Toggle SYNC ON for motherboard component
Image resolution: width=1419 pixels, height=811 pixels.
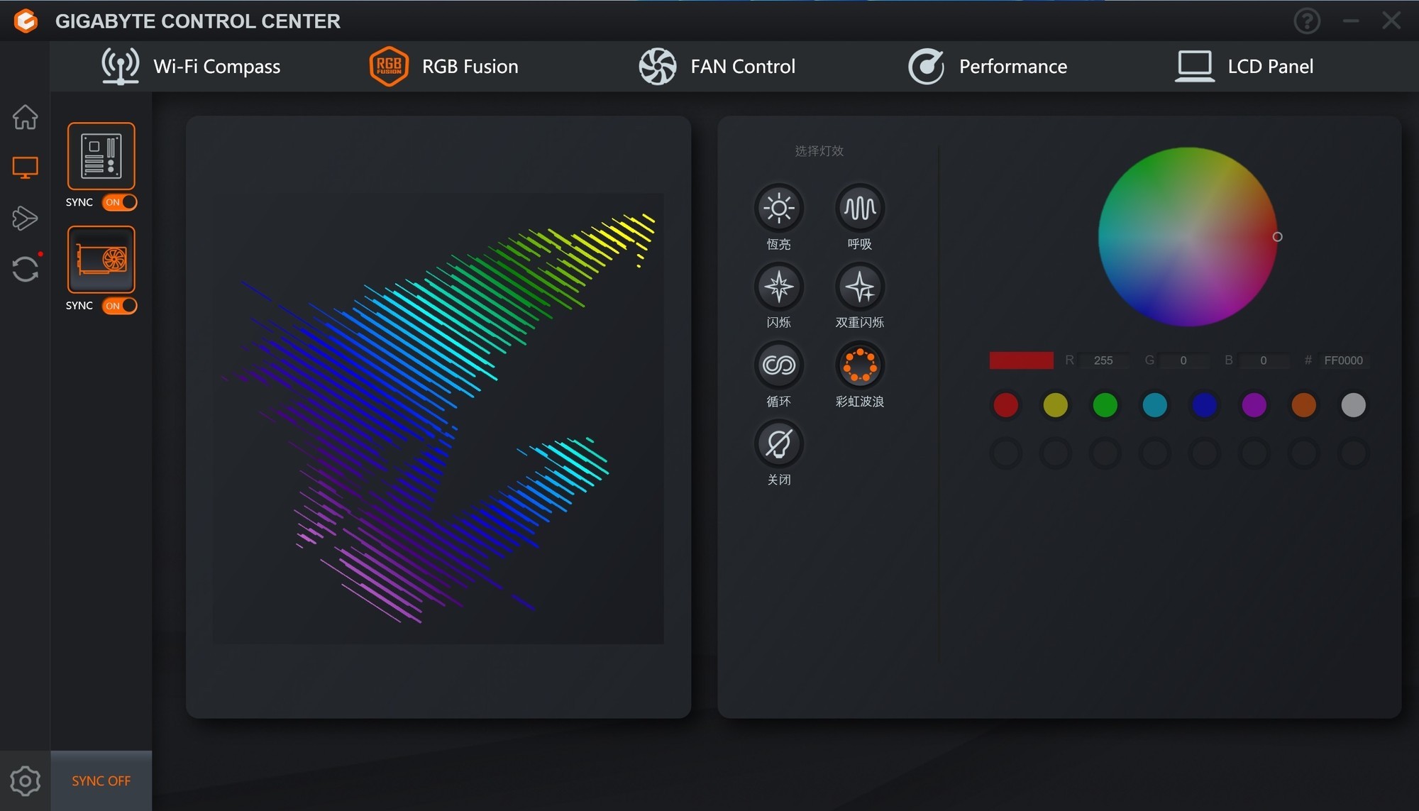click(119, 202)
